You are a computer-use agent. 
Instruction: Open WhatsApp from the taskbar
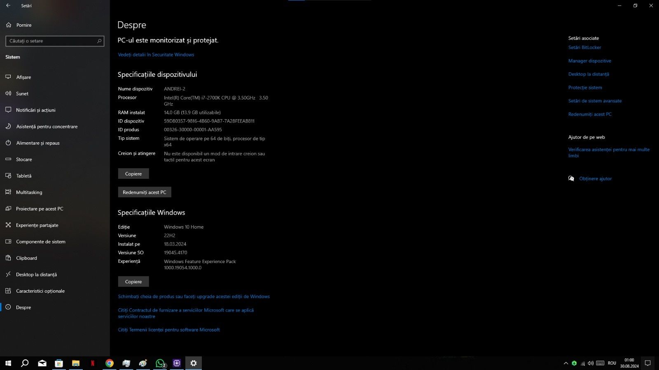[x=160, y=363]
